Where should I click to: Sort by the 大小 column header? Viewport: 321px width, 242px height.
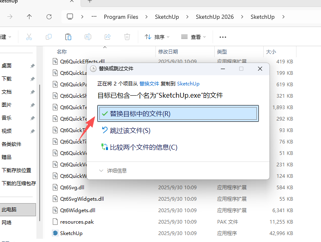coord(271,52)
